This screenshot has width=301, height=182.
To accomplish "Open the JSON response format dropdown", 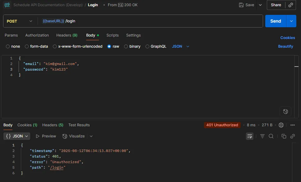I will [x=17, y=136].
